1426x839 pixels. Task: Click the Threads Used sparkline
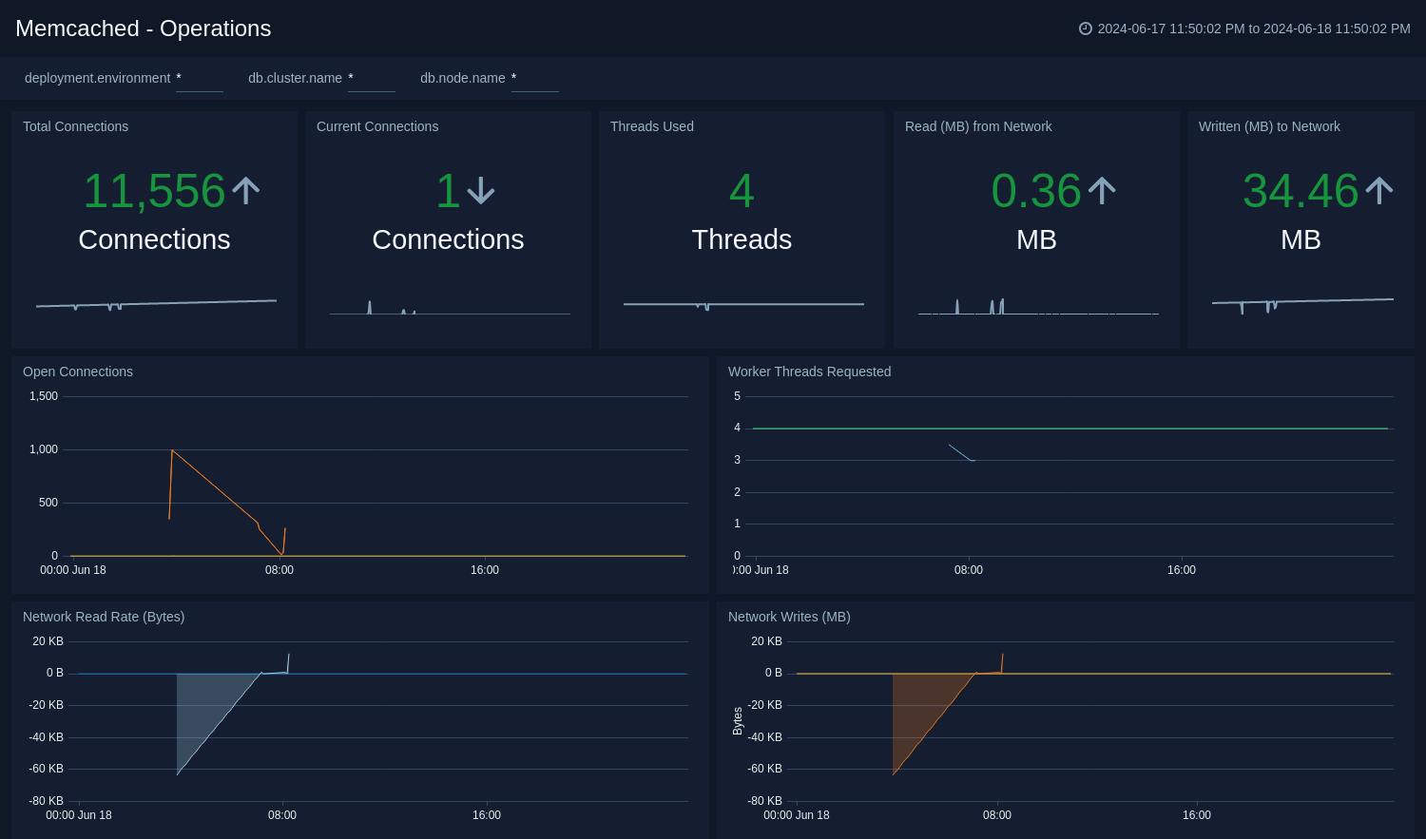pyautogui.click(x=743, y=305)
